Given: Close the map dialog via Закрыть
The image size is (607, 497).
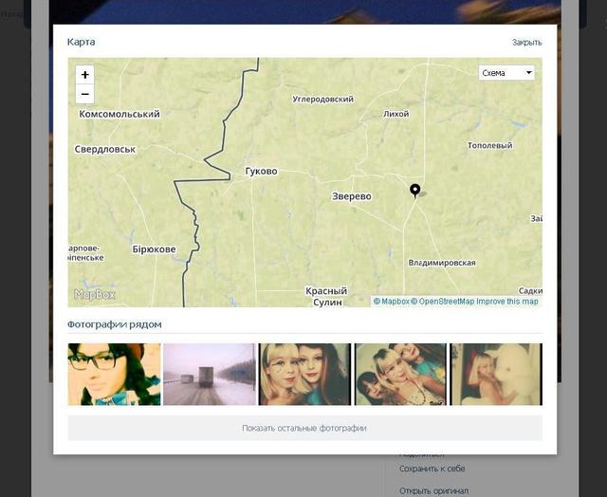Looking at the screenshot, I should (526, 43).
